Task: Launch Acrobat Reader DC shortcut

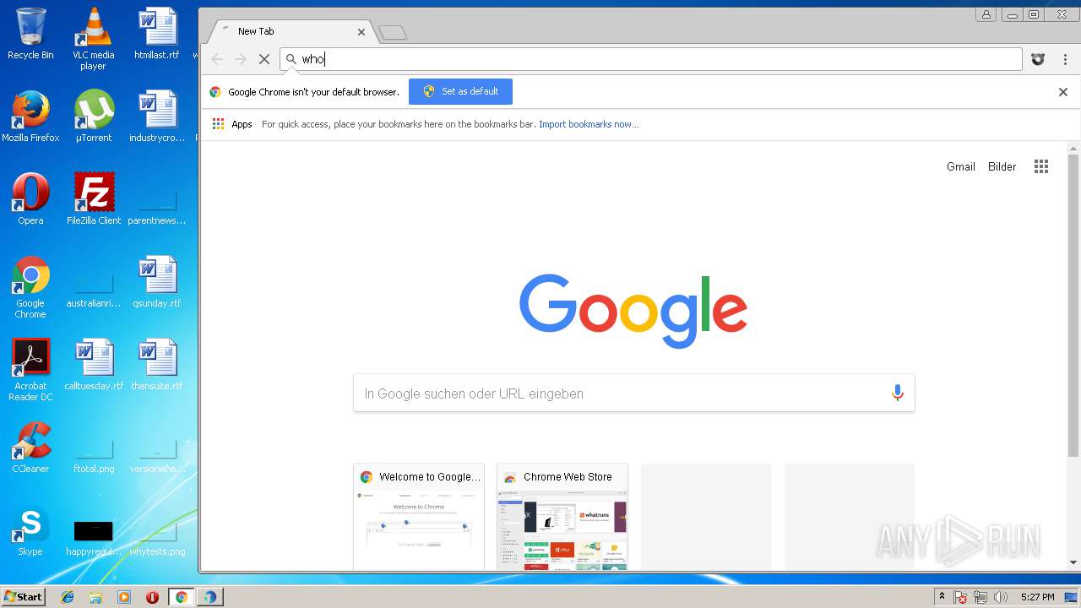Action: pyautogui.click(x=30, y=370)
